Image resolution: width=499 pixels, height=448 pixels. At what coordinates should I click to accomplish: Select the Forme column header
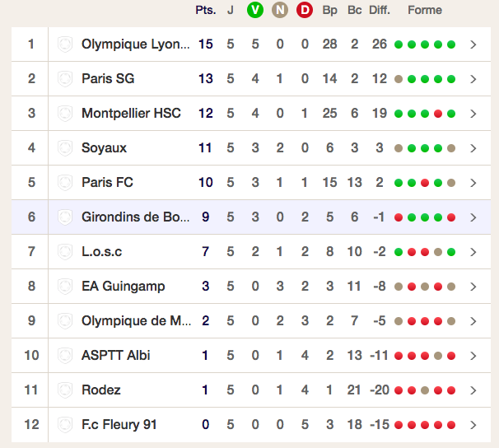425,10
